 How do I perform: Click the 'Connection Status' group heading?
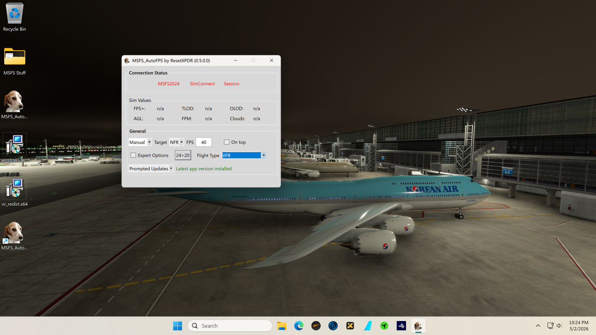point(148,73)
